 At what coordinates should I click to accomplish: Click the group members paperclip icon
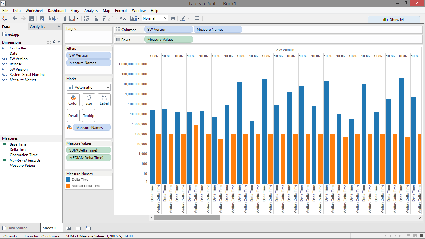coord(110,18)
